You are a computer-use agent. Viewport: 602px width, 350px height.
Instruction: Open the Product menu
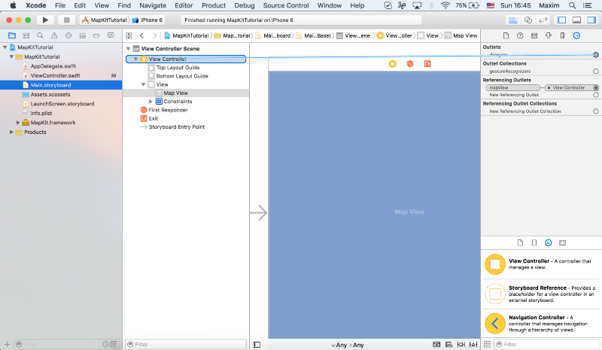coord(214,5)
